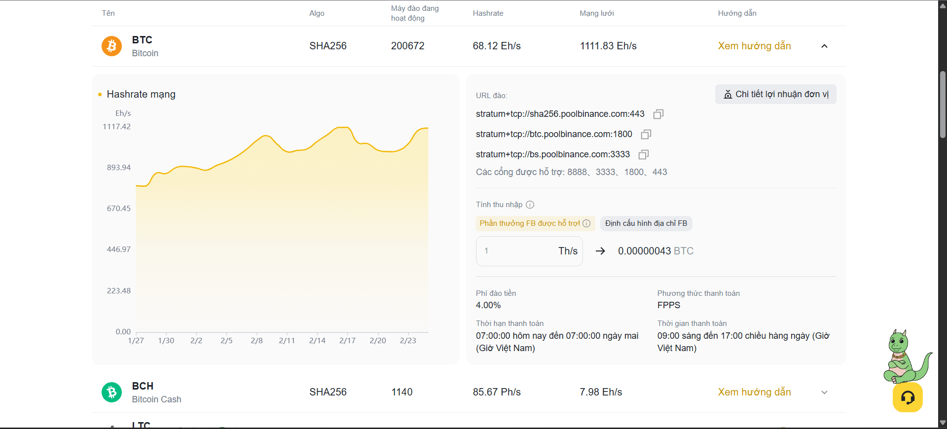Click the Hashrate column header
The width and height of the screenshot is (947, 429).
coord(488,13)
